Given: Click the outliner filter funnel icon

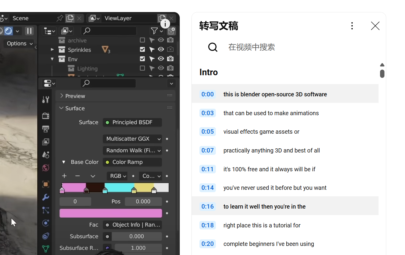Looking at the screenshot, I should click(154, 31).
